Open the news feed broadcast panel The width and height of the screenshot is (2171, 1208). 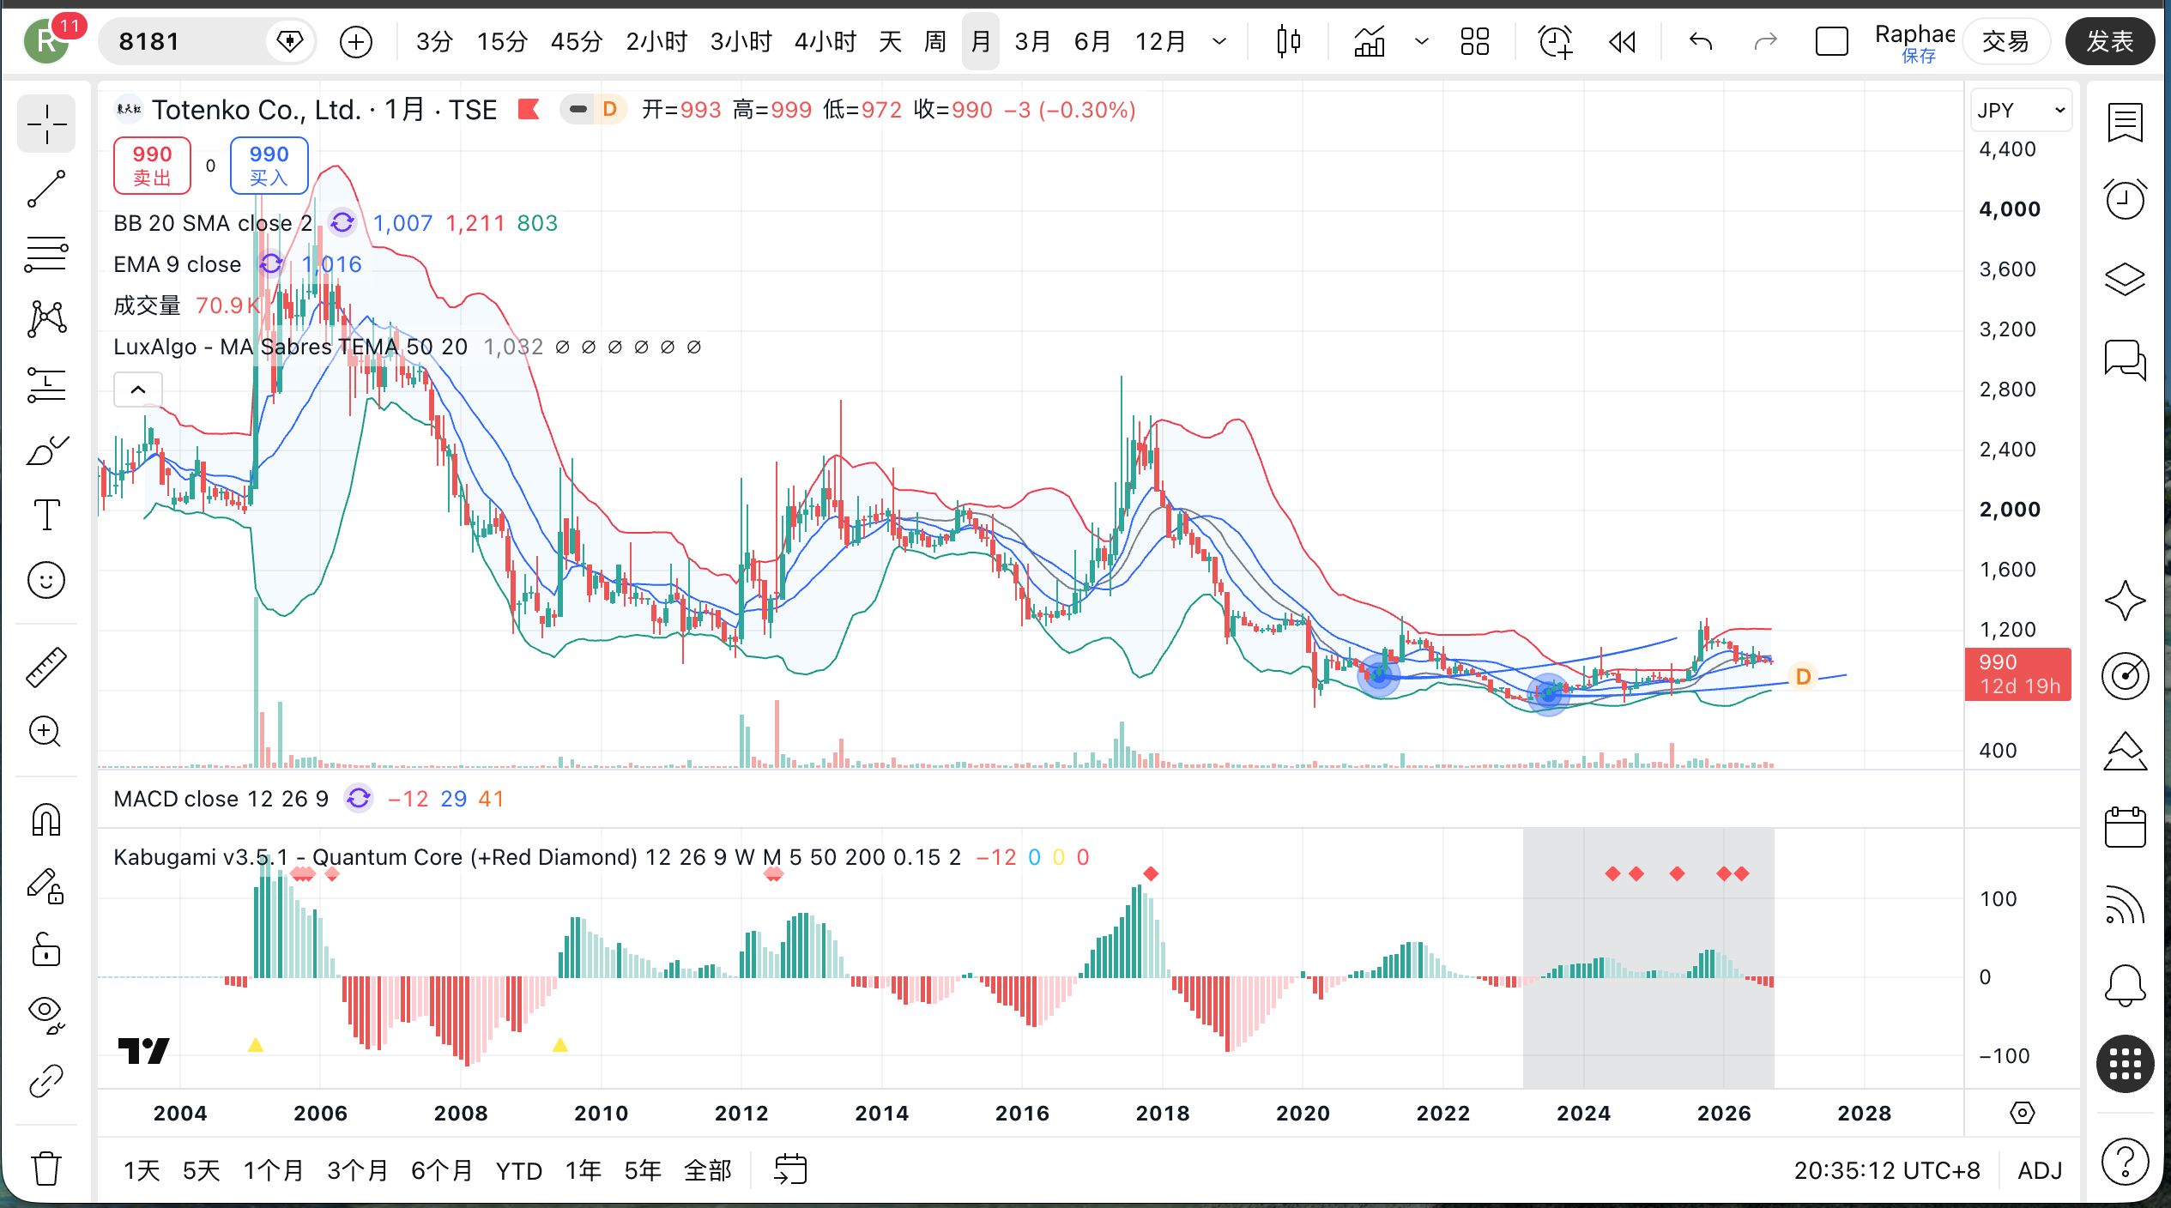pyautogui.click(x=2125, y=904)
